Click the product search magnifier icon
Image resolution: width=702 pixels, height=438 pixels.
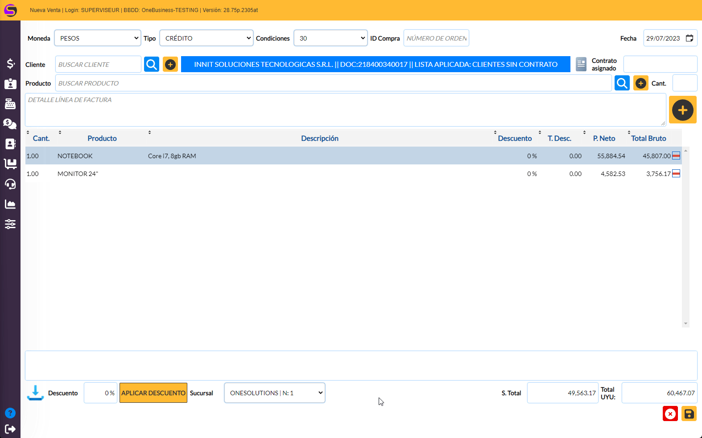tap(622, 83)
